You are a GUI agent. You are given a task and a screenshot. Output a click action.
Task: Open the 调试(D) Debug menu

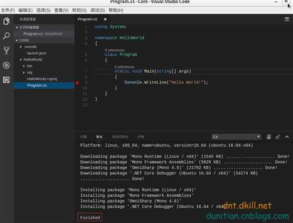coord(97,11)
